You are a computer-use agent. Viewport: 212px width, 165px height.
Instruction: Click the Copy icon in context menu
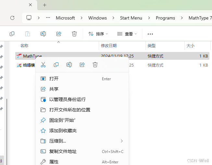coord(56,65)
